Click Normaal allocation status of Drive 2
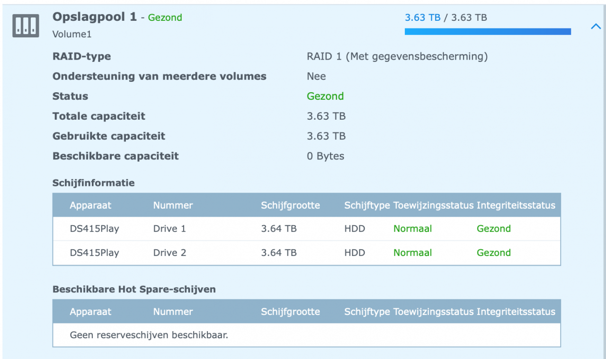The image size is (606, 359). [x=412, y=253]
